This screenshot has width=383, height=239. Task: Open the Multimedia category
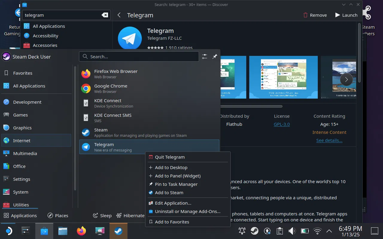coord(36,154)
